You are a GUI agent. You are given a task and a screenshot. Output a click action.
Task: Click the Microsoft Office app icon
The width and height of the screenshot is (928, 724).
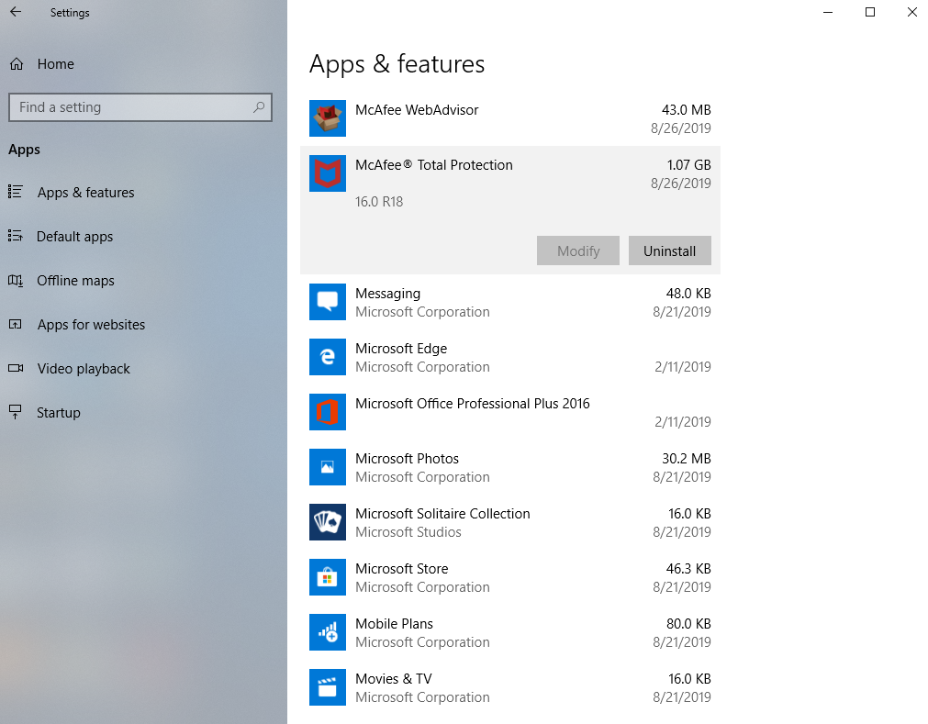click(x=328, y=412)
